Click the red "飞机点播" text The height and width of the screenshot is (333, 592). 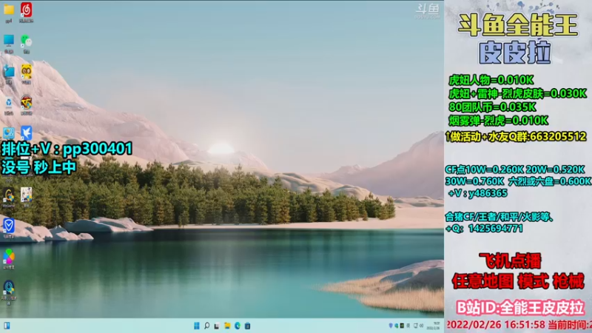point(510,261)
